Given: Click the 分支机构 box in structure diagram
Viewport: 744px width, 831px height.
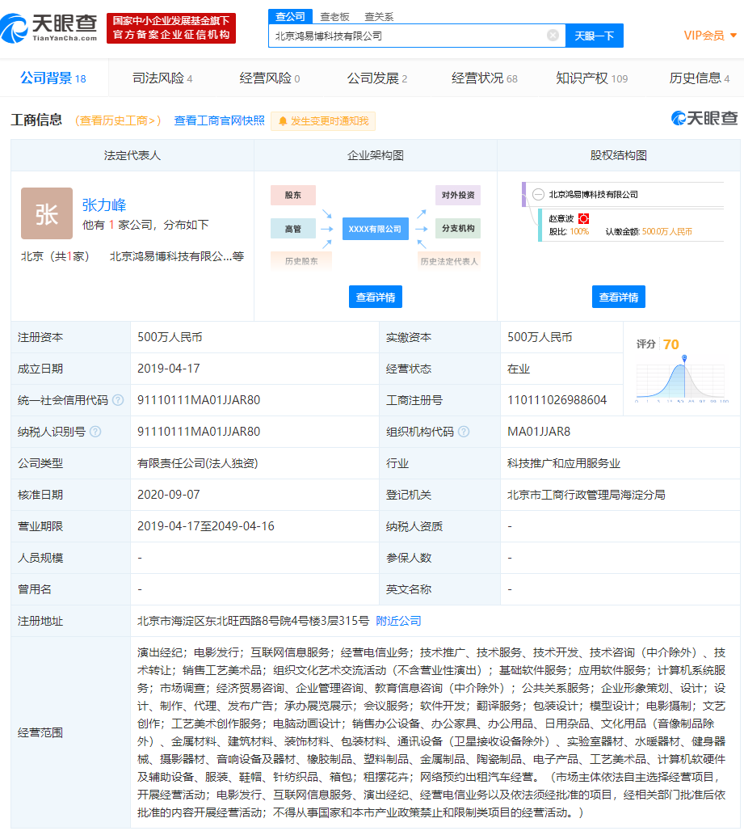Looking at the screenshot, I should click(458, 229).
